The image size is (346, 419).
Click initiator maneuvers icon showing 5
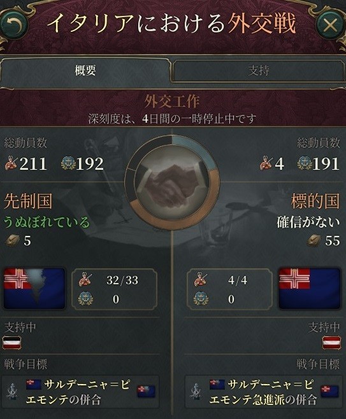click(12, 240)
